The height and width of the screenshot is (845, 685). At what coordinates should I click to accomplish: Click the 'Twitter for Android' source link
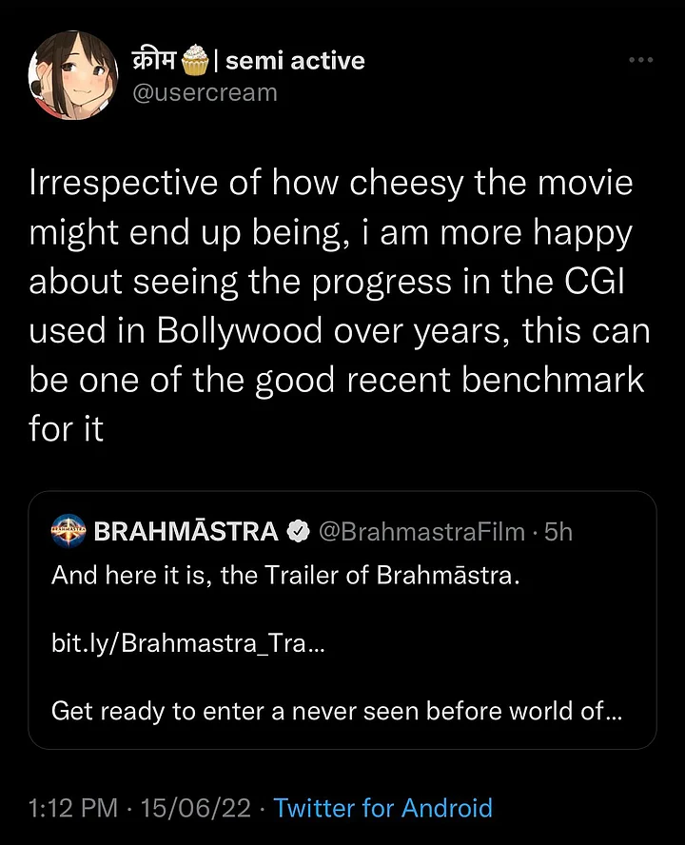point(382,809)
